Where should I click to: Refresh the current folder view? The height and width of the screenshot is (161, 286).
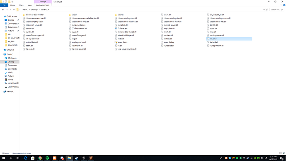267,10
